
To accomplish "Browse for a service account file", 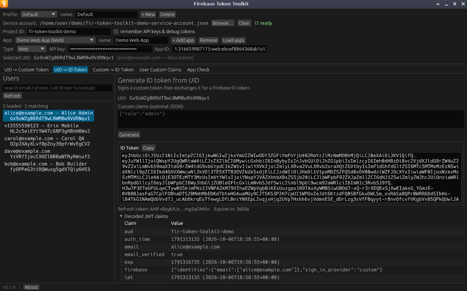I will [223, 23].
